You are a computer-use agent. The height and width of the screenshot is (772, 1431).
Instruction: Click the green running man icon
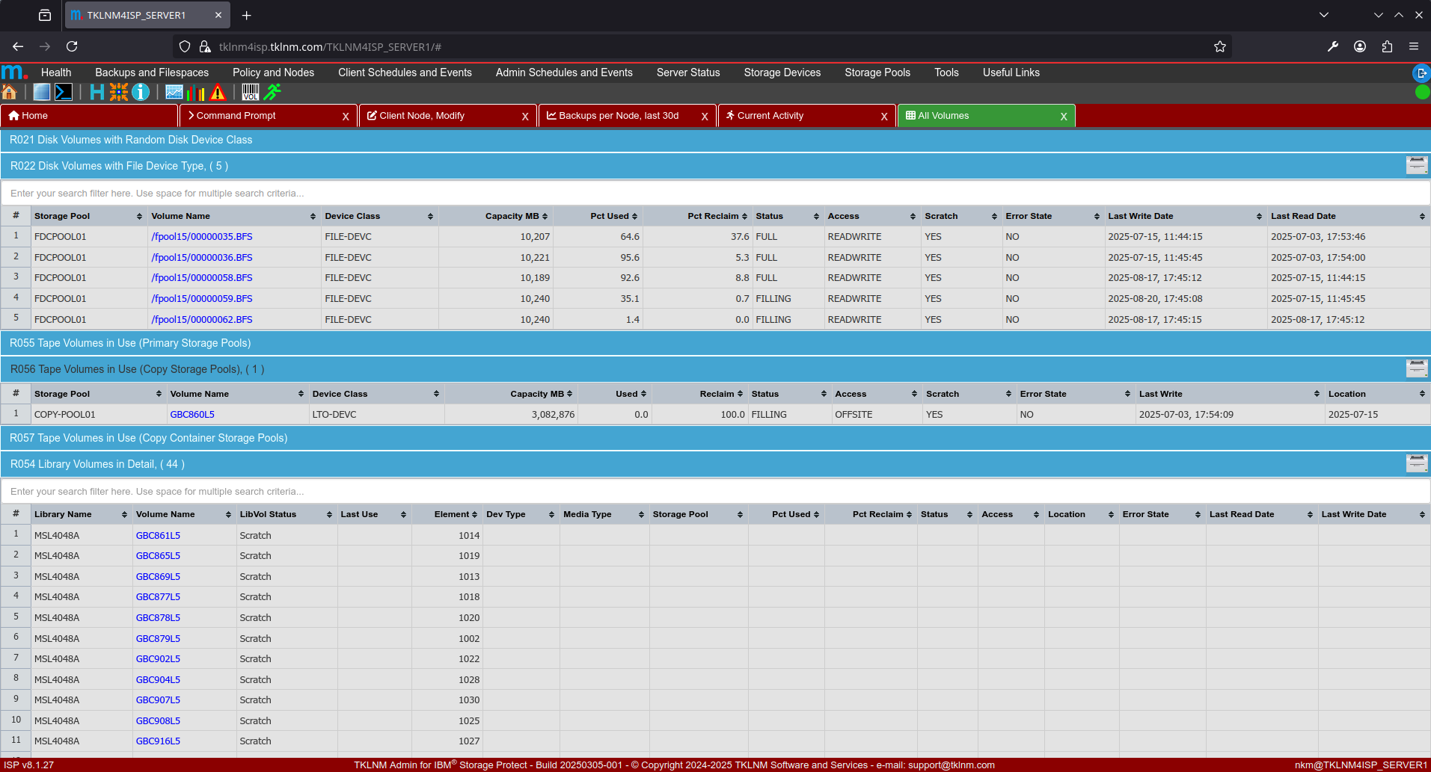pyautogui.click(x=273, y=92)
